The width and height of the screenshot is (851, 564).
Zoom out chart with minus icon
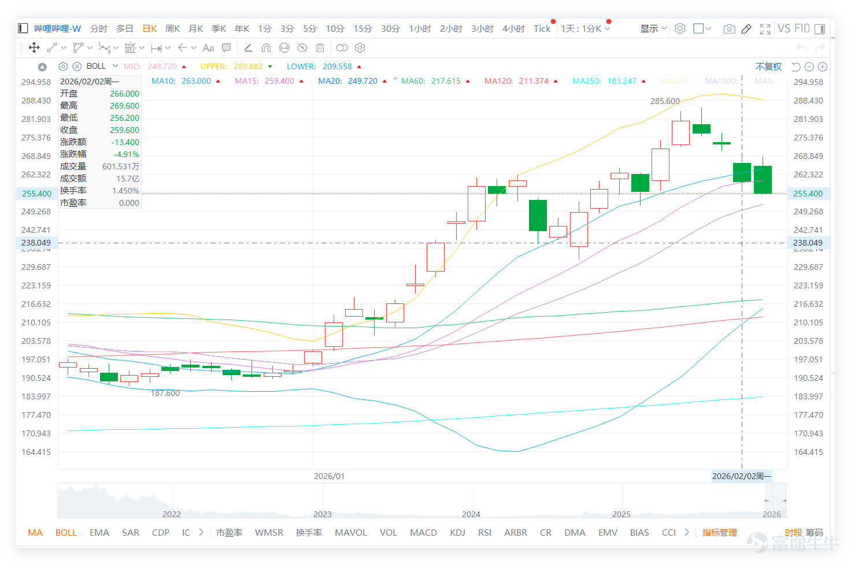click(809, 67)
